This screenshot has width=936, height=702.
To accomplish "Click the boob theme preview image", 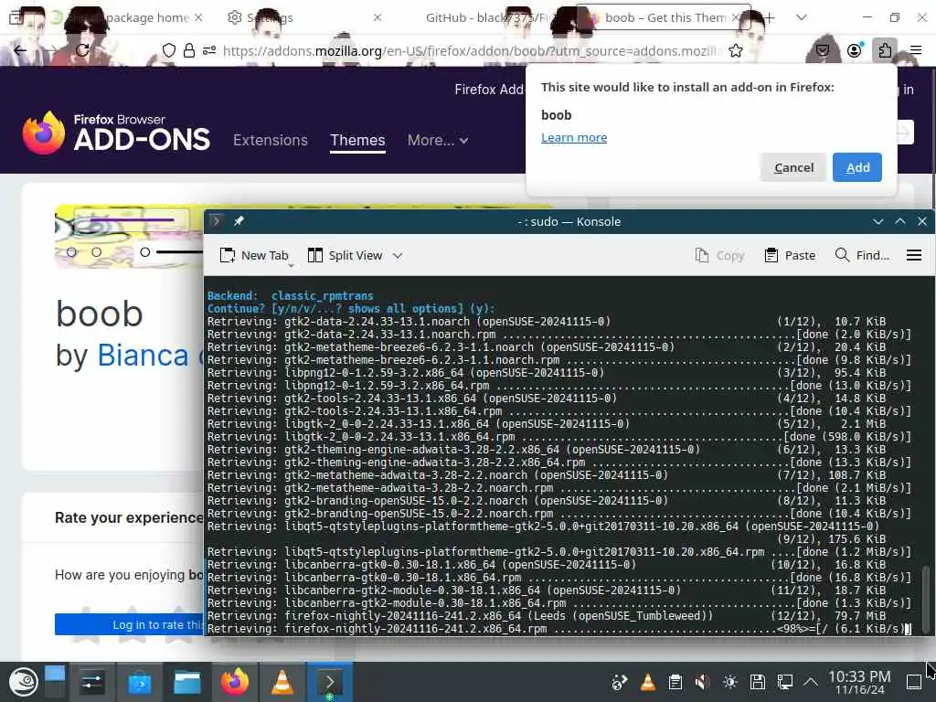I will (129, 237).
